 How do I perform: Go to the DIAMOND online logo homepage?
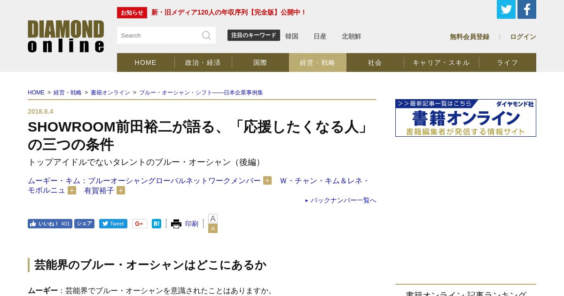point(66,36)
